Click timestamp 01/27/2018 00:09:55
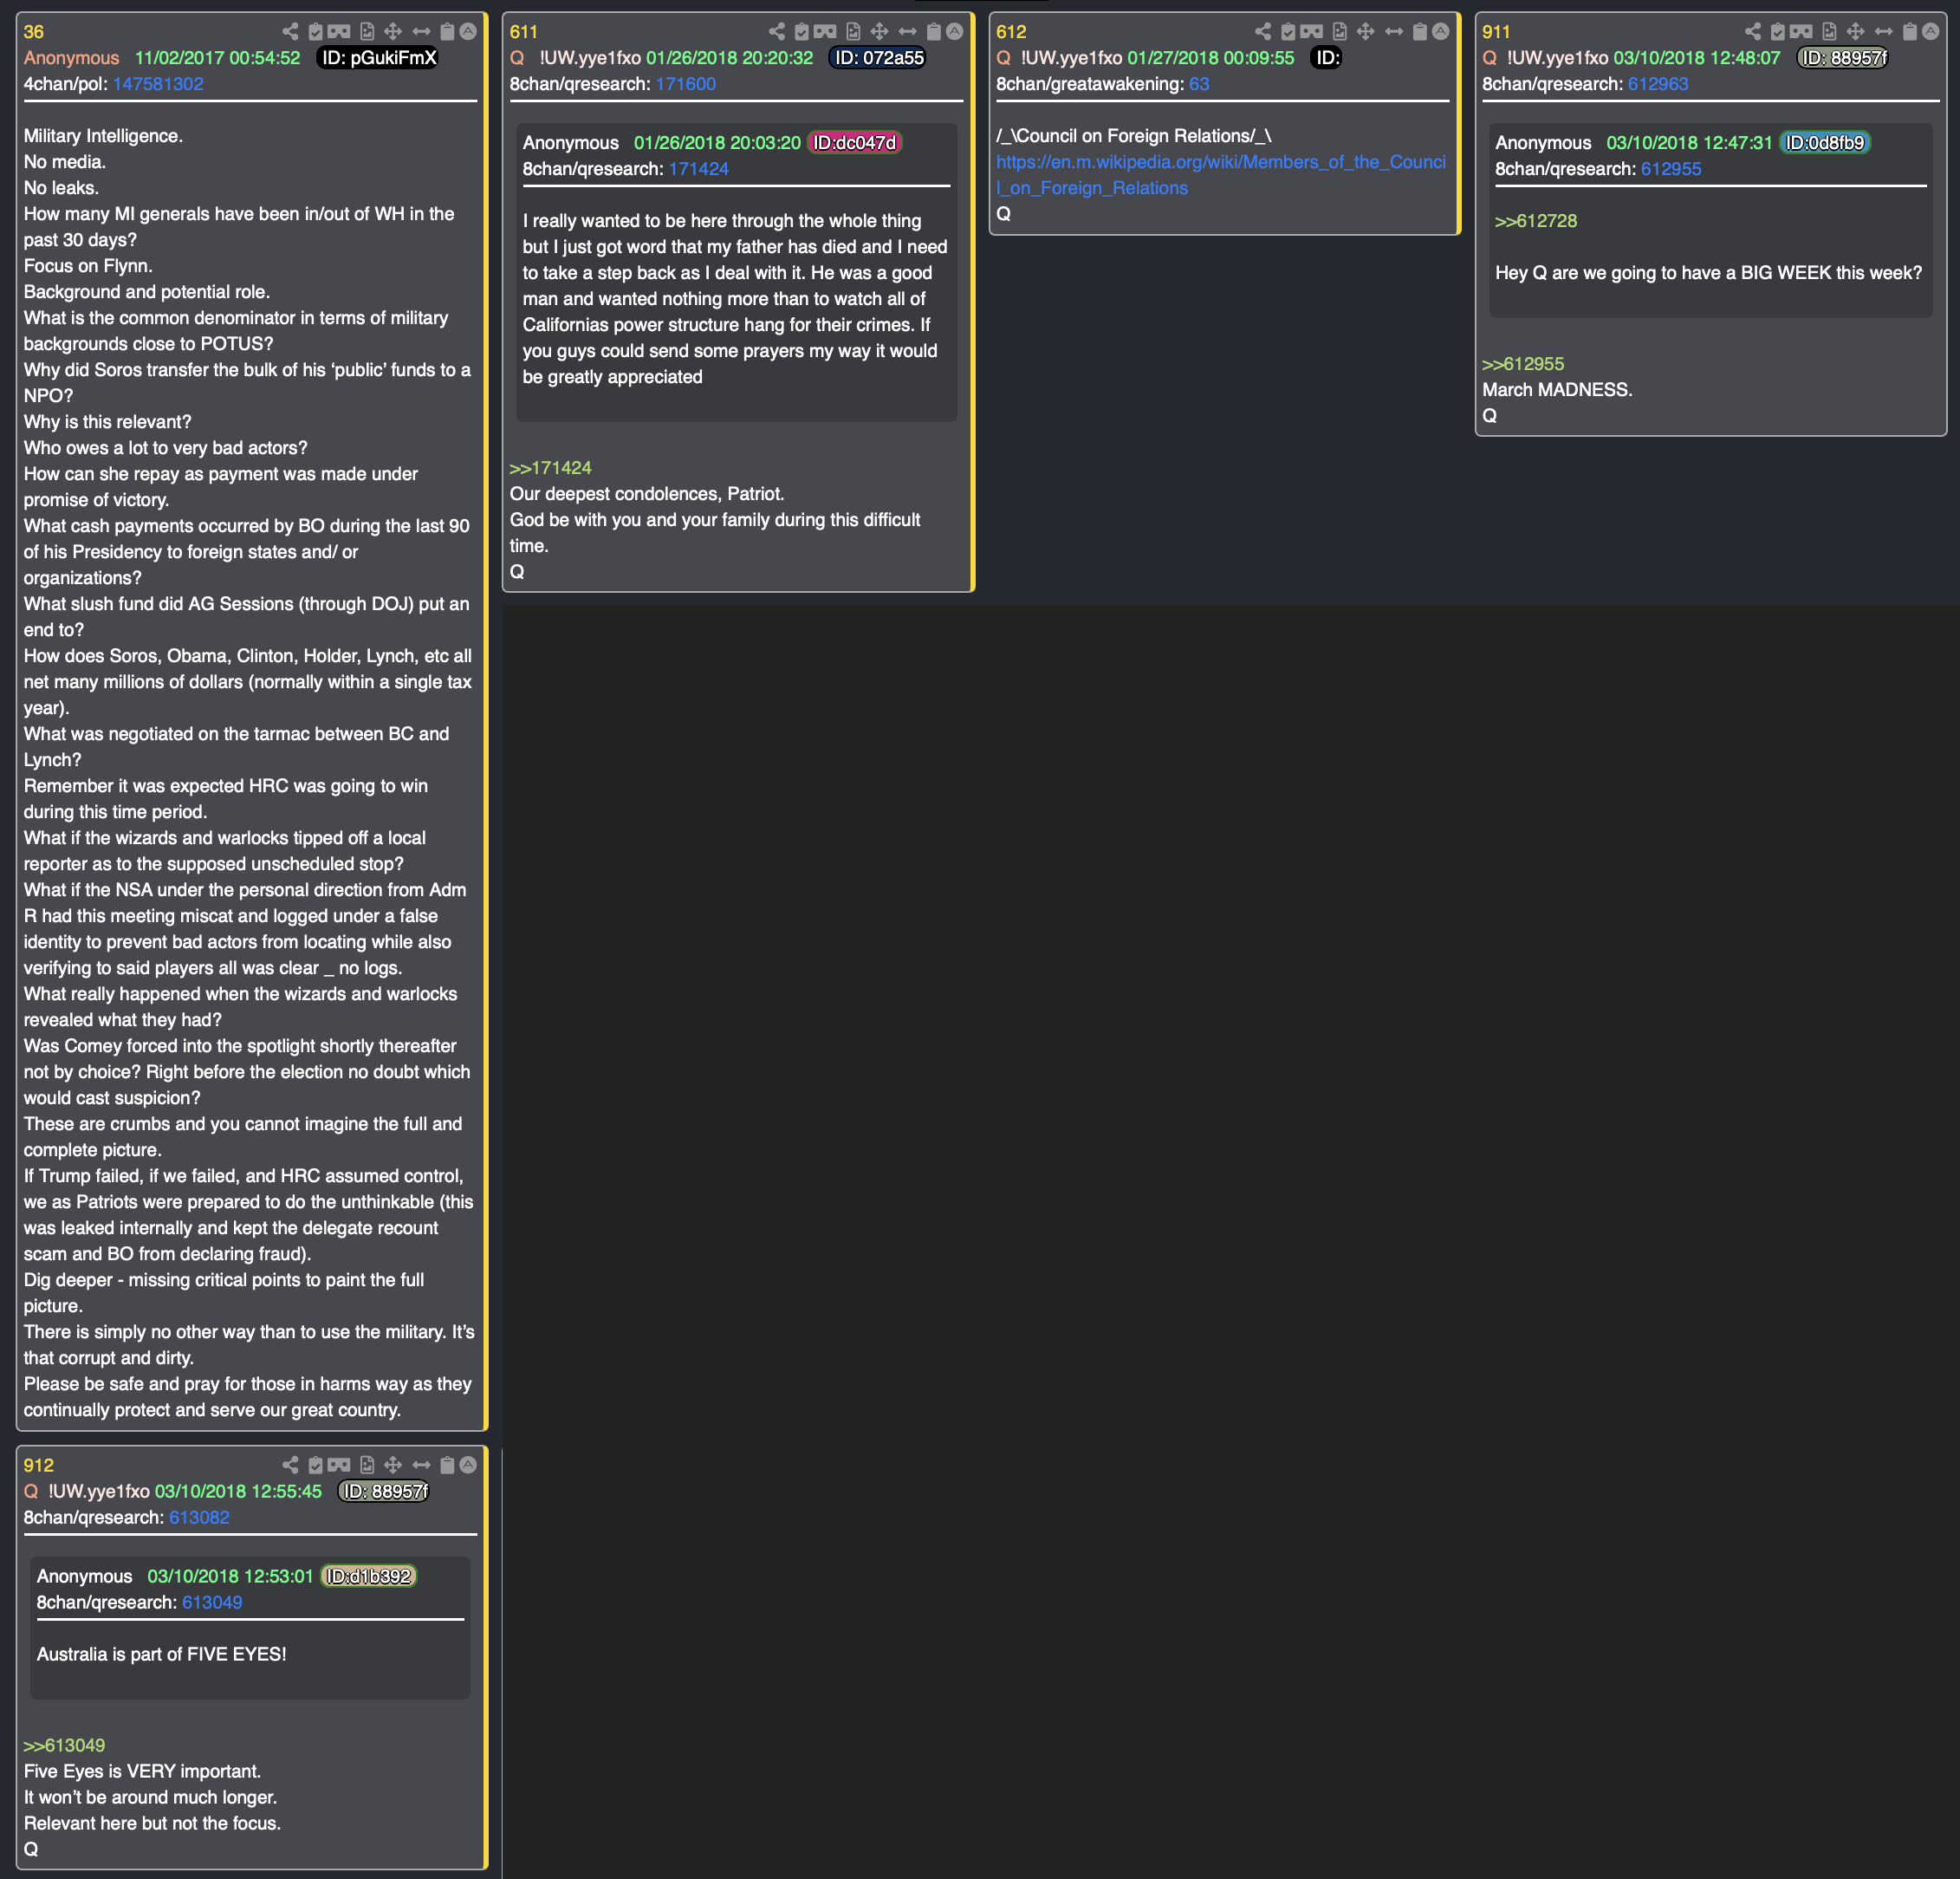This screenshot has width=1960, height=1879. 1211,58
